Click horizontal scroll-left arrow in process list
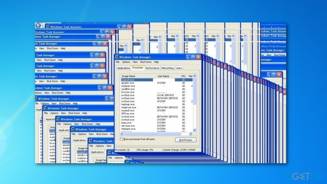The height and width of the screenshot is (184, 327). (122, 134)
